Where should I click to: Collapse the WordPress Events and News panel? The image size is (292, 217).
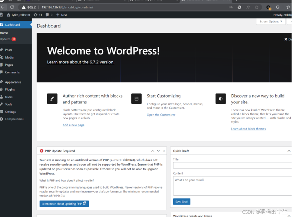tap(289, 216)
